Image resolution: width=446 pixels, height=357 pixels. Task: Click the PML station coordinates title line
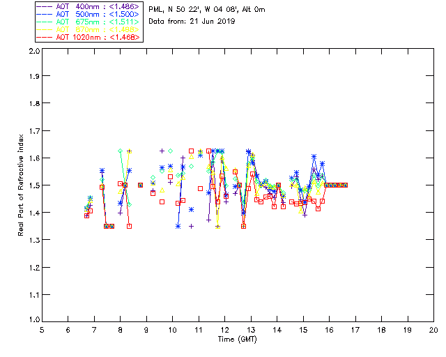pos(207,10)
